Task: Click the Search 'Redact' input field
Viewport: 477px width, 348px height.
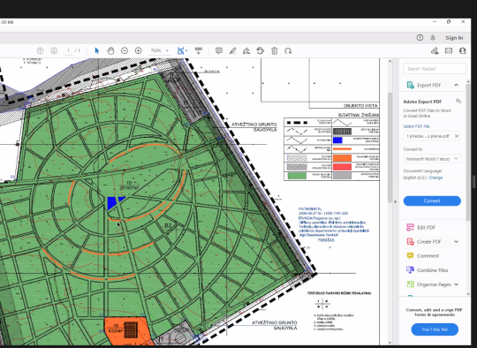Action: click(x=435, y=69)
